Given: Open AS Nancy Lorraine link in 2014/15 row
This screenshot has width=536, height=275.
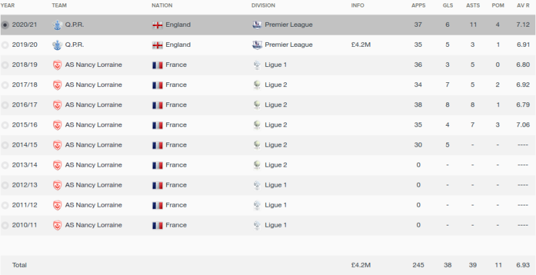Looking at the screenshot, I should click(93, 145).
